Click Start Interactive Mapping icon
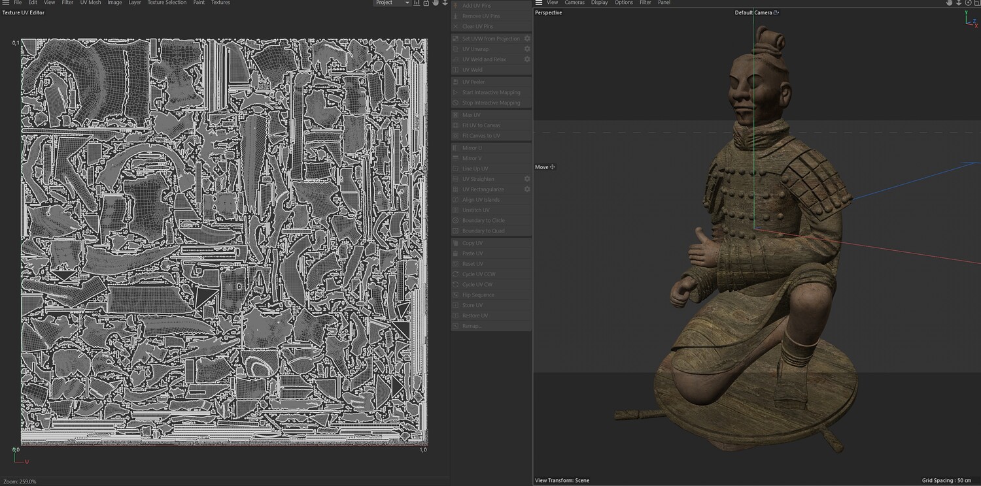Image resolution: width=981 pixels, height=486 pixels. 456,93
